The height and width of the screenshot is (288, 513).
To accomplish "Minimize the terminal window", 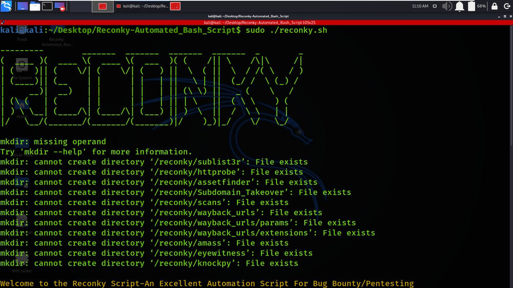I will click(499, 16).
